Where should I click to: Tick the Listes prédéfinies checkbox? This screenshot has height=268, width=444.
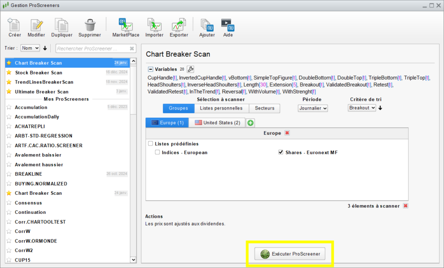[150, 144]
